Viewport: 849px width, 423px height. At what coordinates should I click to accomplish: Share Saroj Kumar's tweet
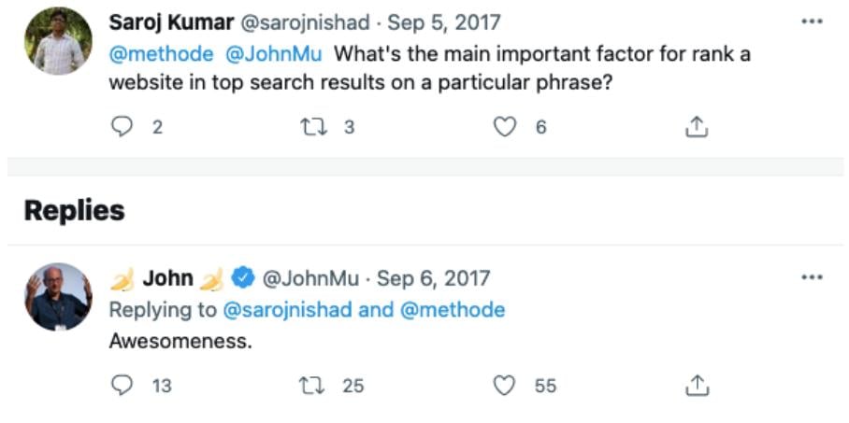point(697,127)
